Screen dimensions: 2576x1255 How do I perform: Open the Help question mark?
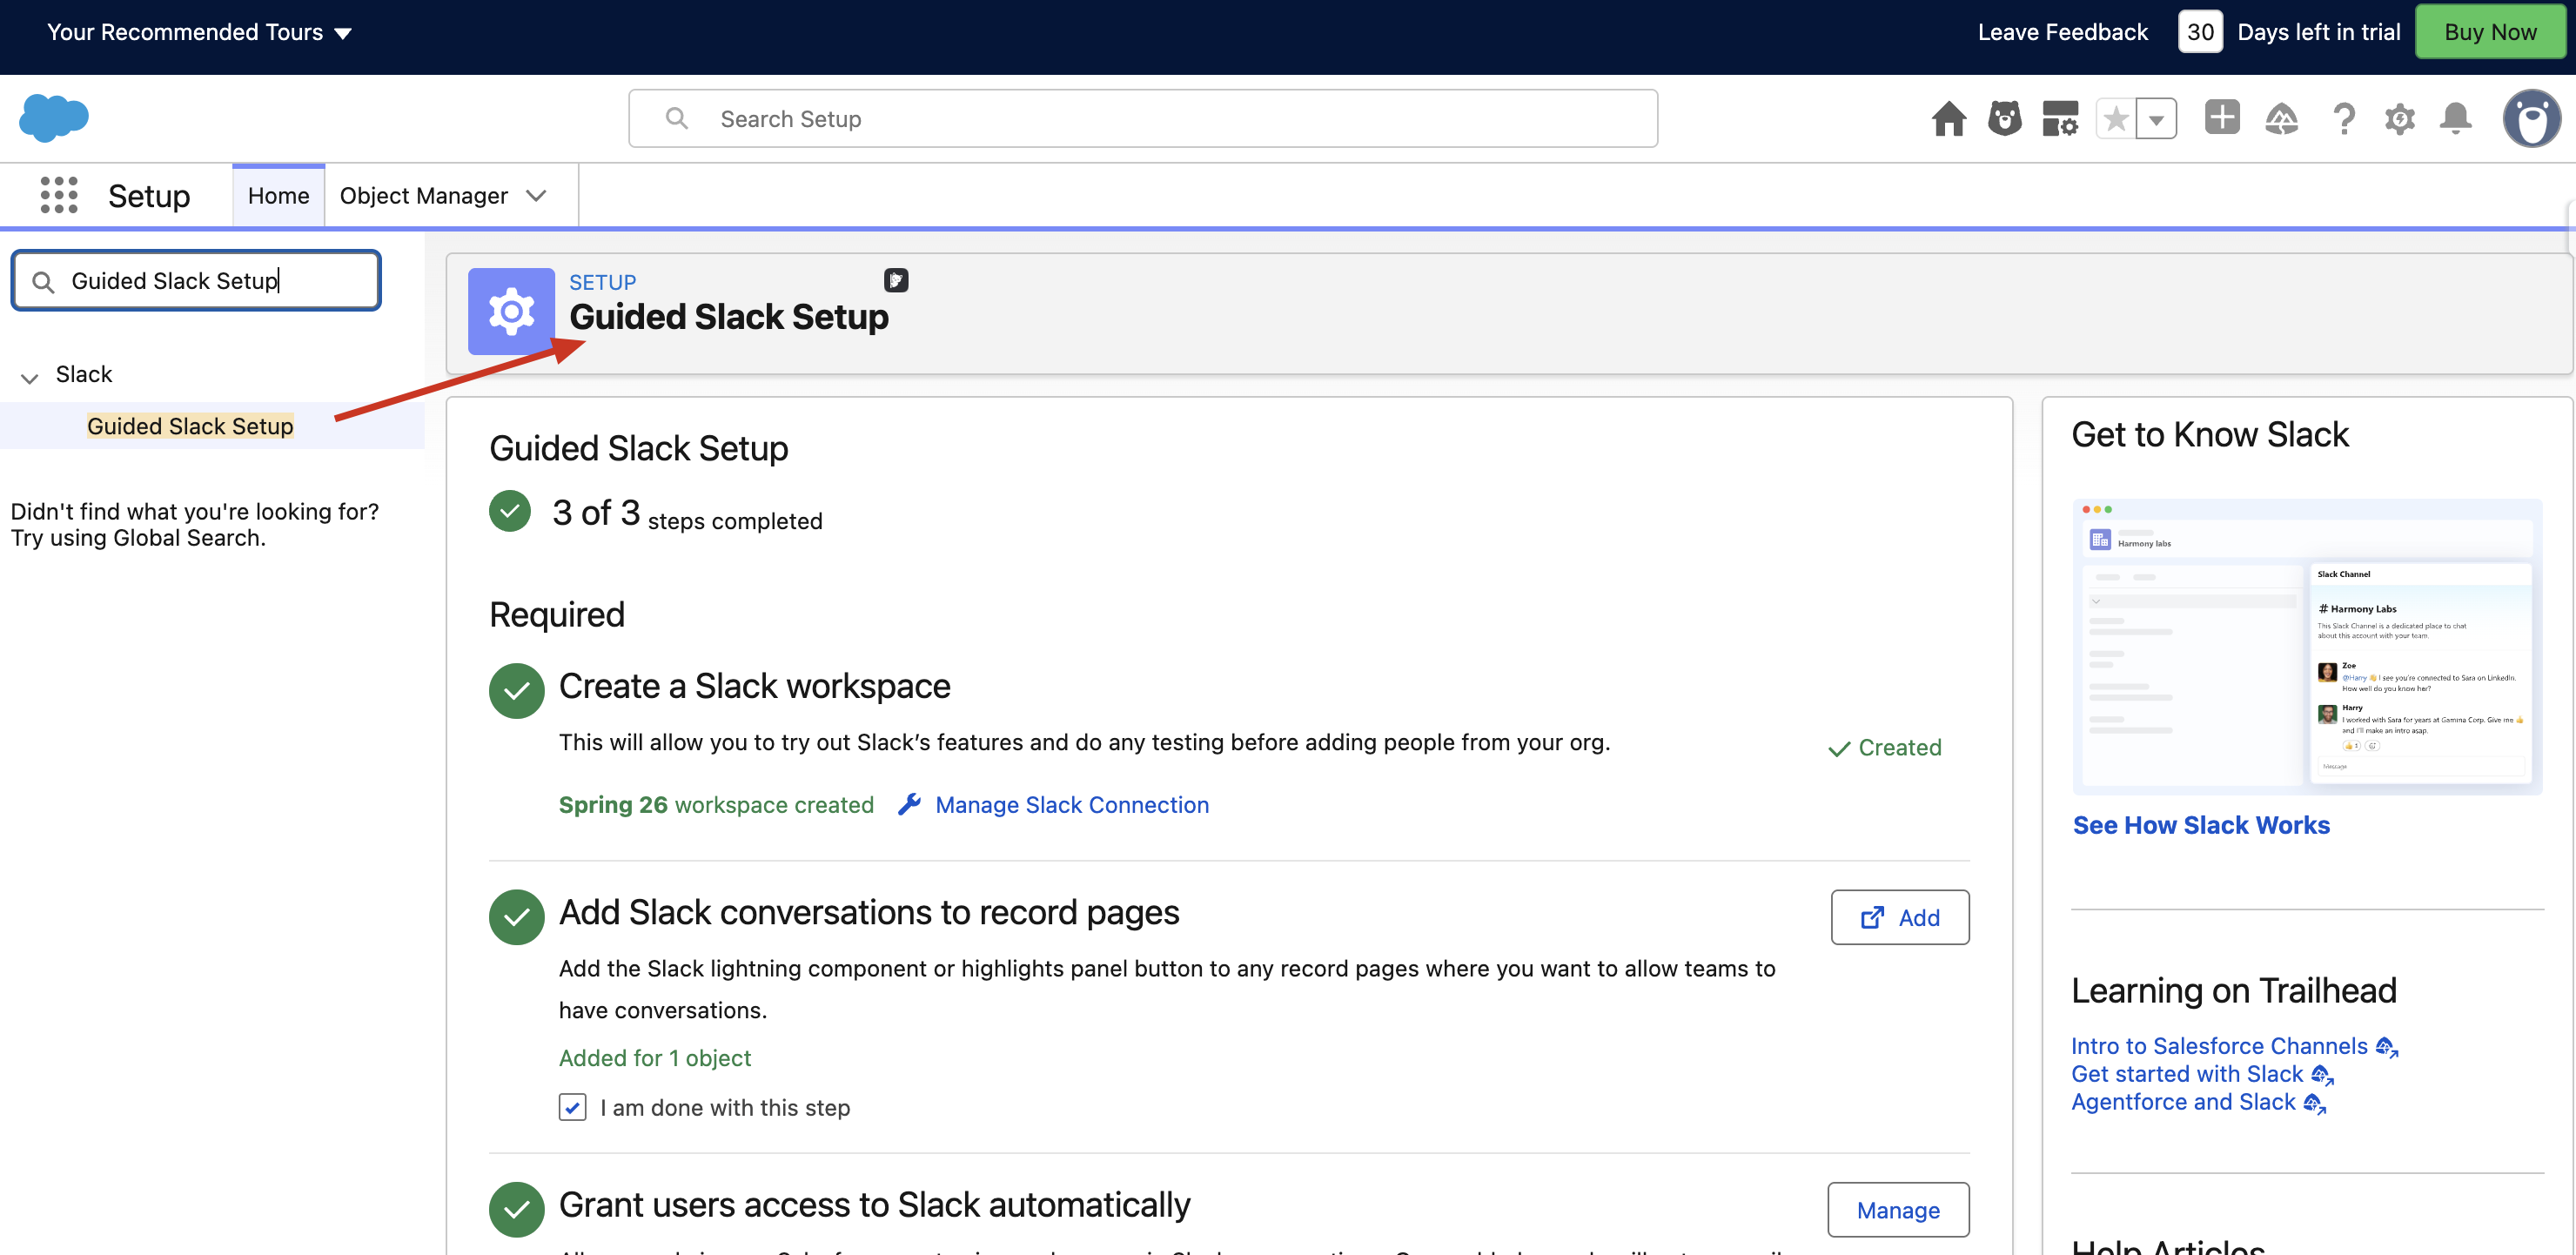pyautogui.click(x=2343, y=119)
